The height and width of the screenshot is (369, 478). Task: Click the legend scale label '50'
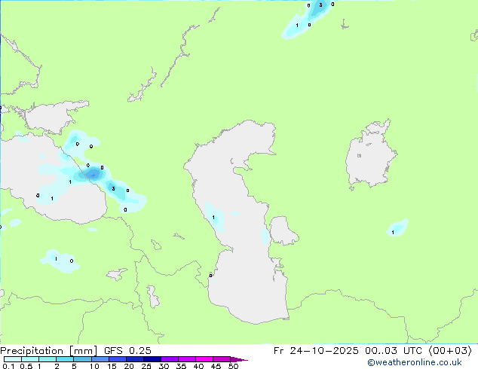coord(233,366)
